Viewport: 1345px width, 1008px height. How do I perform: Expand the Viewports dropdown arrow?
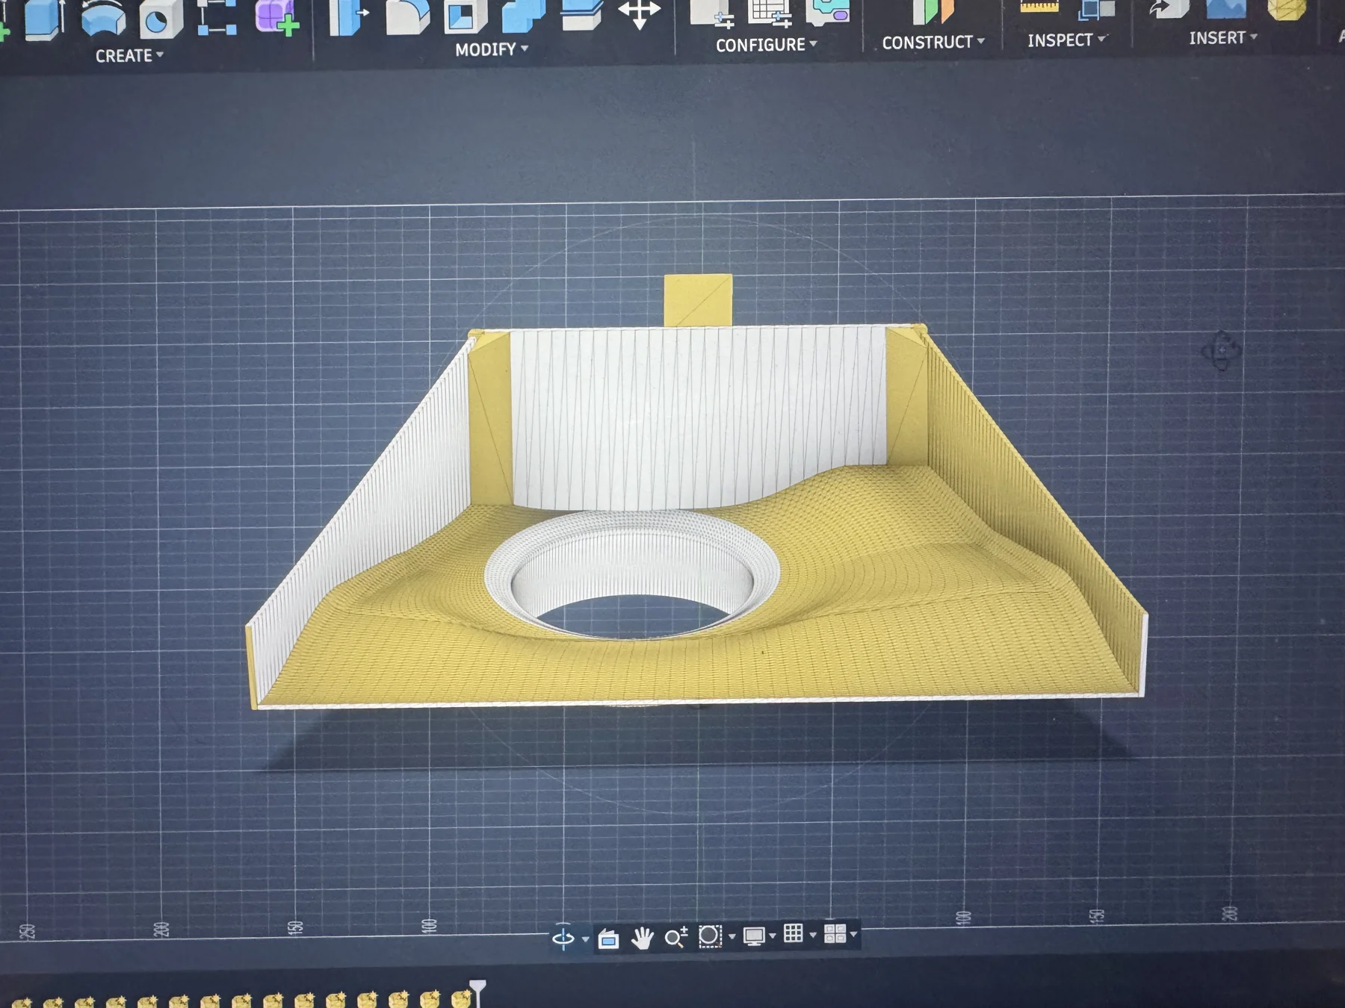[x=853, y=933]
